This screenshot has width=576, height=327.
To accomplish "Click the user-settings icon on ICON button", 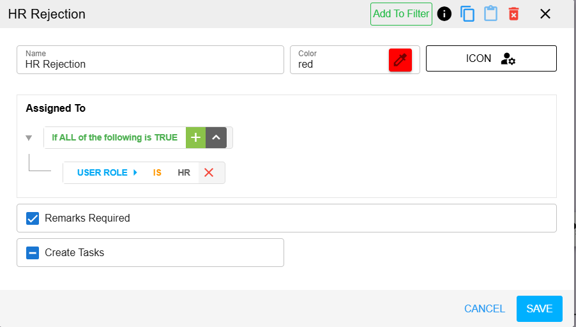I will point(508,58).
